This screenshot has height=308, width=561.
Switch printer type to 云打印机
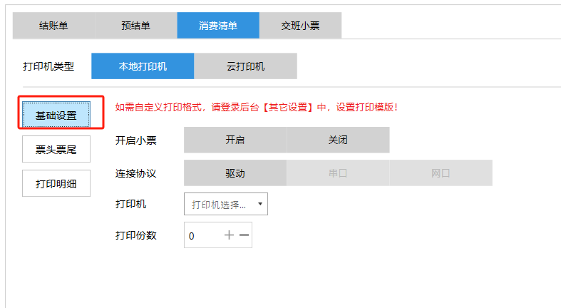[245, 66]
